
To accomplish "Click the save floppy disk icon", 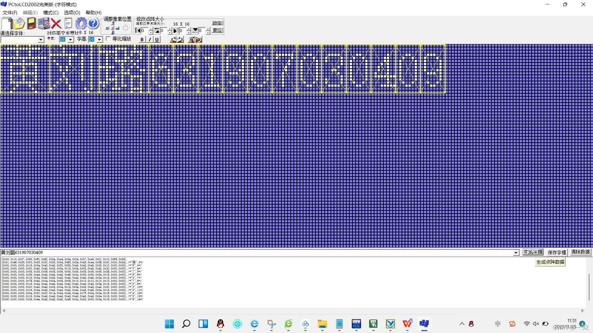I will click(x=31, y=23).
